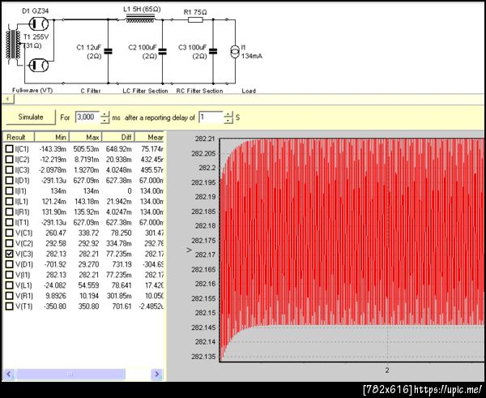Enable the I(D1) trace checkbox
Screen dimensions: 486x398
(10, 181)
